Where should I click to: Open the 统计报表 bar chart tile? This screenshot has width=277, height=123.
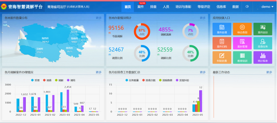263,57
